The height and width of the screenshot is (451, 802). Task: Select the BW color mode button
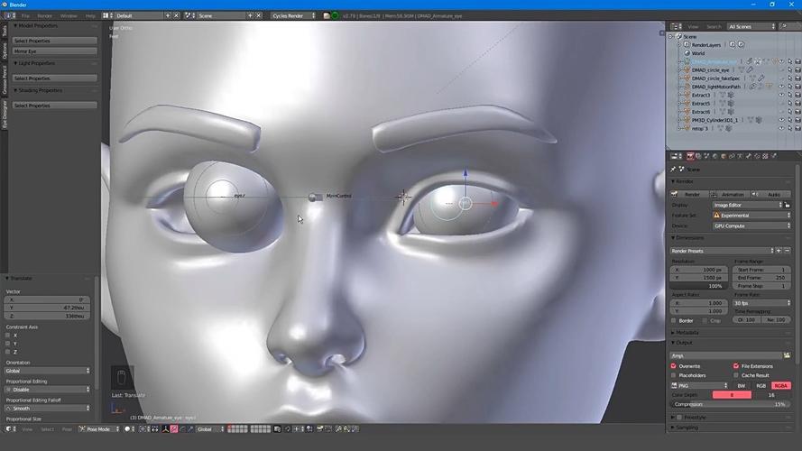pos(742,385)
